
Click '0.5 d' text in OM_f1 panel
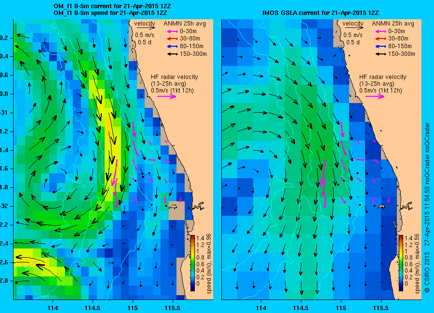point(145,42)
